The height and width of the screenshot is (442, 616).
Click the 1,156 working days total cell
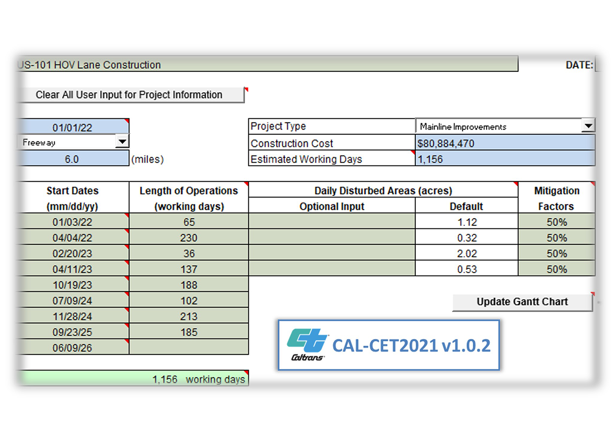tap(133, 379)
